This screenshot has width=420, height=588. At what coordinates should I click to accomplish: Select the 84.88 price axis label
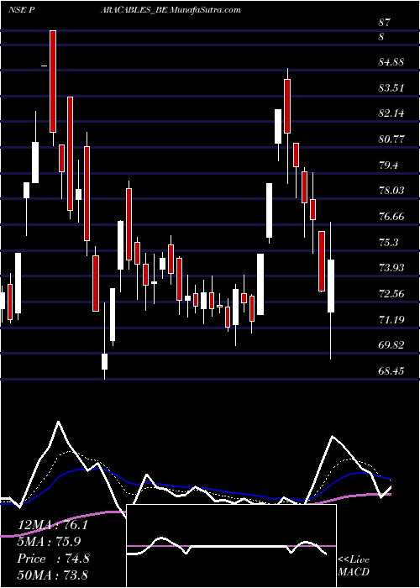click(391, 62)
